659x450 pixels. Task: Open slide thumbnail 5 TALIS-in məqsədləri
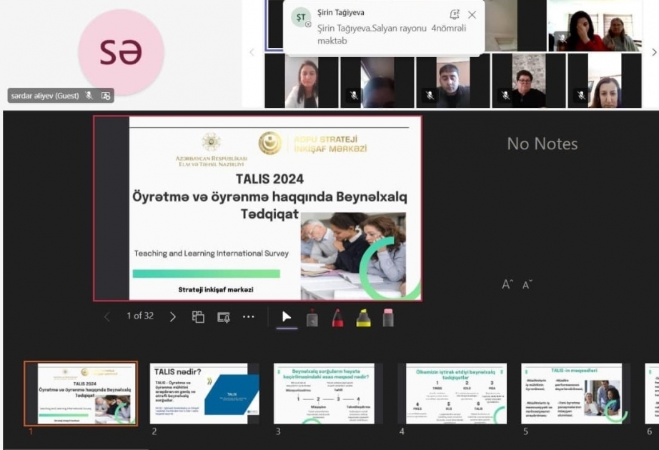(576, 394)
